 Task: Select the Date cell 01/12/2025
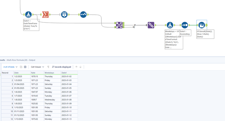(x=22, y=115)
